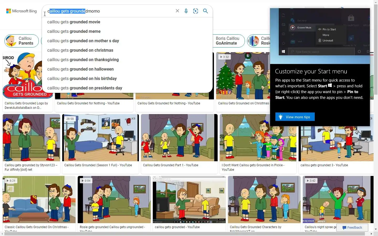Click the first 'Caillou Gets Grounded for Nothing - YouTube' caption
The image size is (378, 236).
88,103
